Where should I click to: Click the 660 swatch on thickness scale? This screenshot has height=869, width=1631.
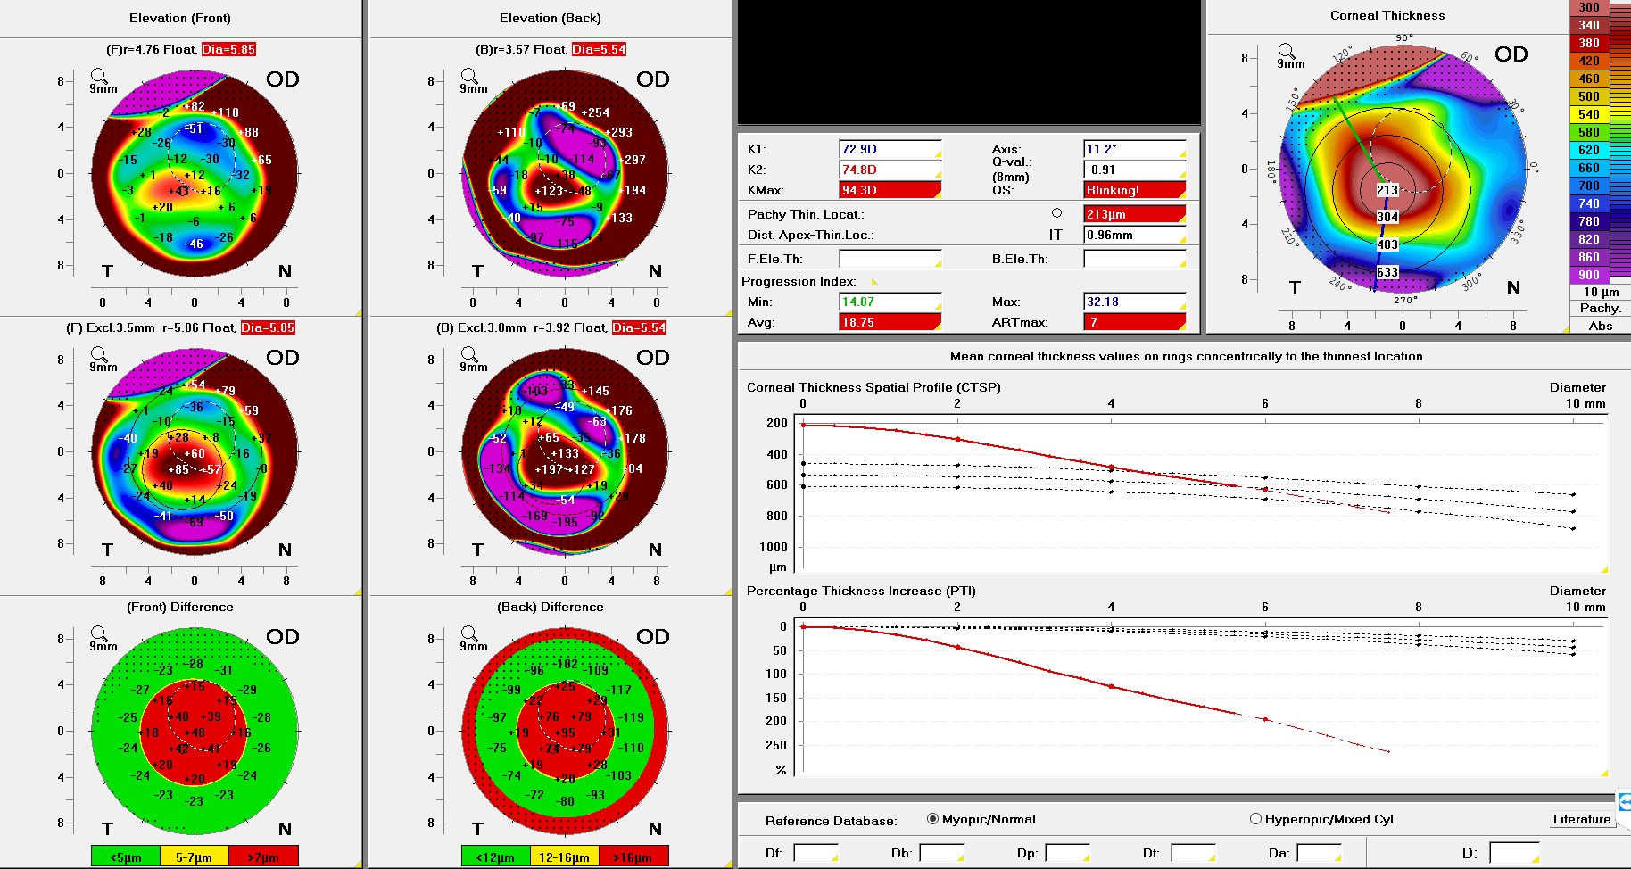pyautogui.click(x=1588, y=168)
